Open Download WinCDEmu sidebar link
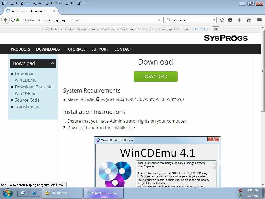The width and height of the screenshot is (265, 199). tap(26, 77)
